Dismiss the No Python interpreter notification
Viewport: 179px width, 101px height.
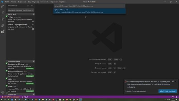[176, 81]
